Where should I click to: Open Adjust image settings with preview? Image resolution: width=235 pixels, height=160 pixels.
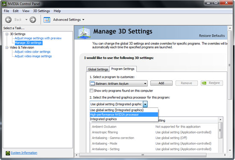[38, 38]
